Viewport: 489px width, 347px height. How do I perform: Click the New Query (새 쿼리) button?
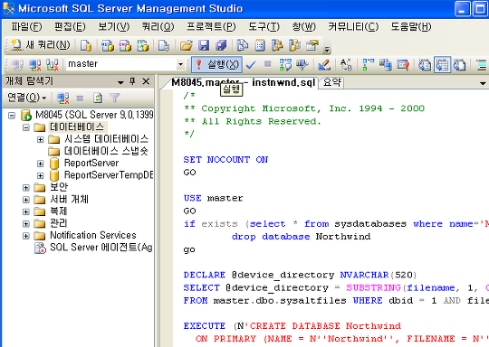(41, 45)
